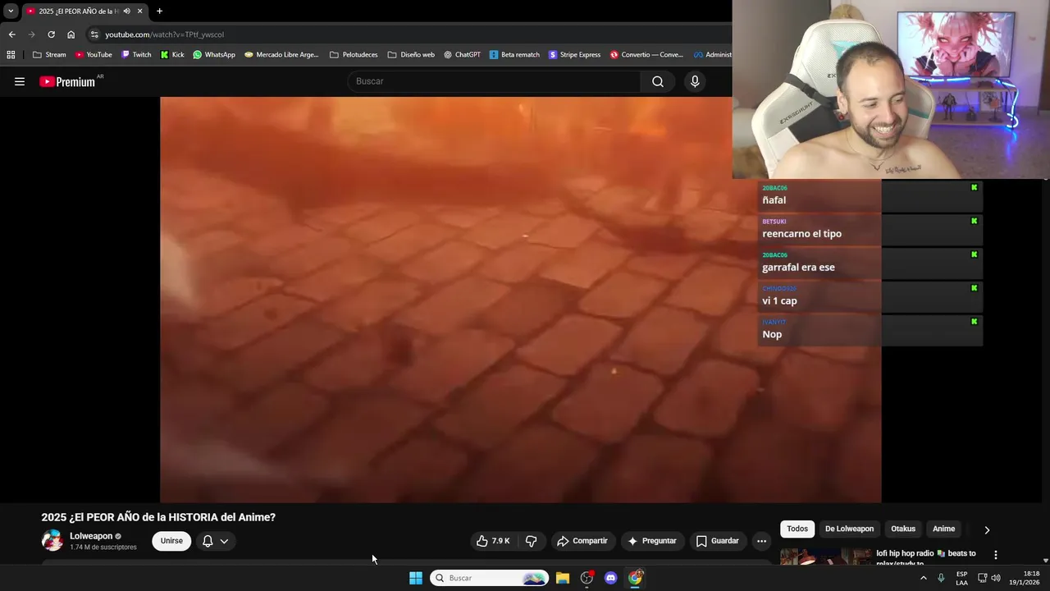Image resolution: width=1050 pixels, height=591 pixels.
Task: Open a new browser tab
Action: [x=159, y=11]
